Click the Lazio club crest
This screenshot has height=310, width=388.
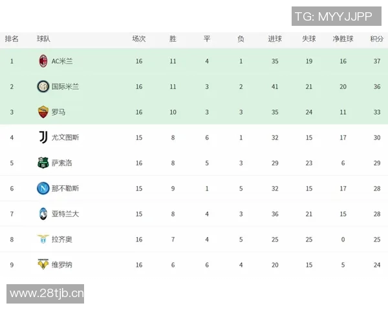tap(43, 239)
